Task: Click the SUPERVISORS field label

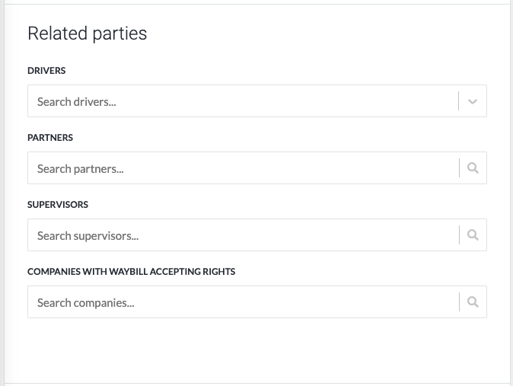Action: [58, 205]
